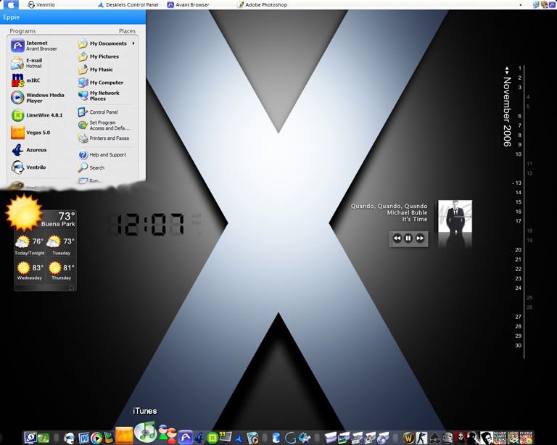
Task: Switch to Adobe Photoshop taskbar item
Action: coord(263,4)
